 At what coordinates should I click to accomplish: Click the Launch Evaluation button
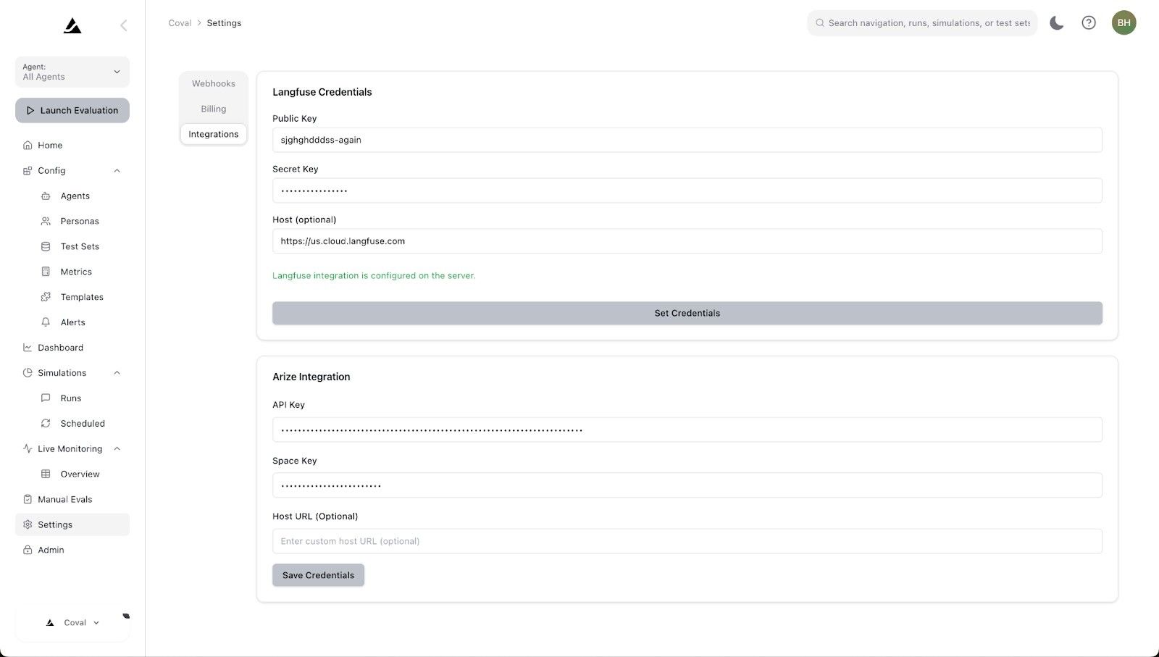point(72,111)
